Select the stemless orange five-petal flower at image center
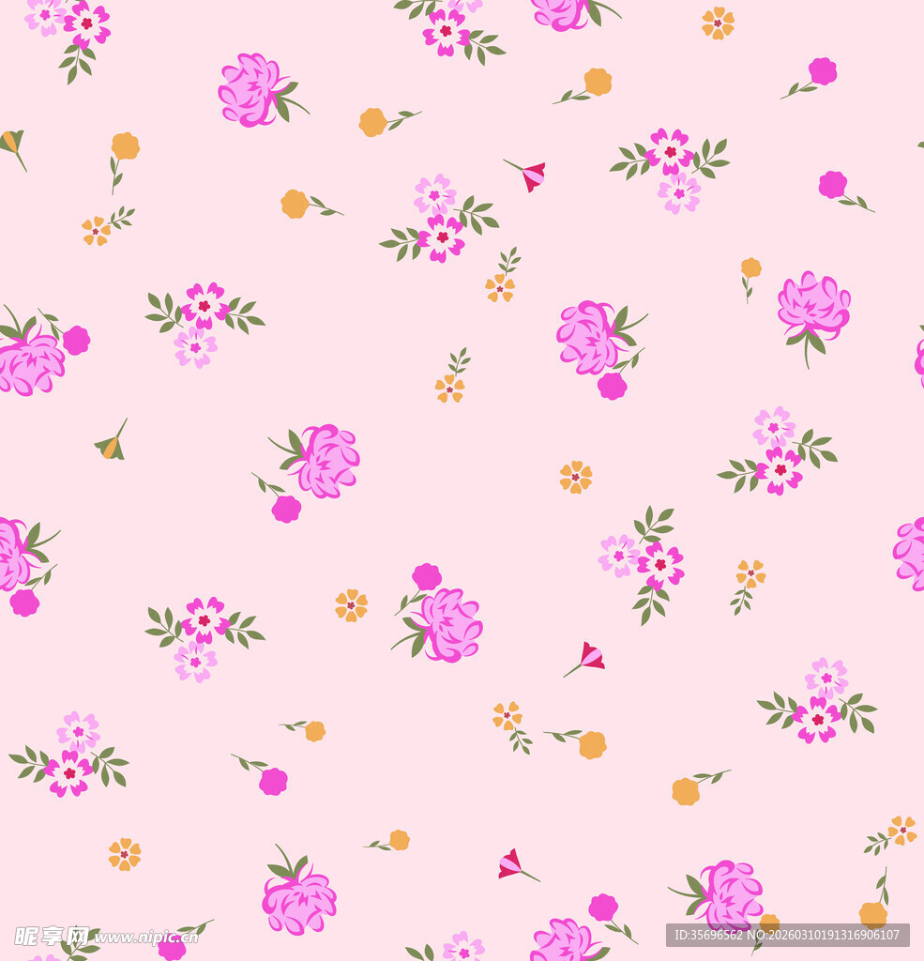Viewport: 924px width, 961px height. [575, 477]
